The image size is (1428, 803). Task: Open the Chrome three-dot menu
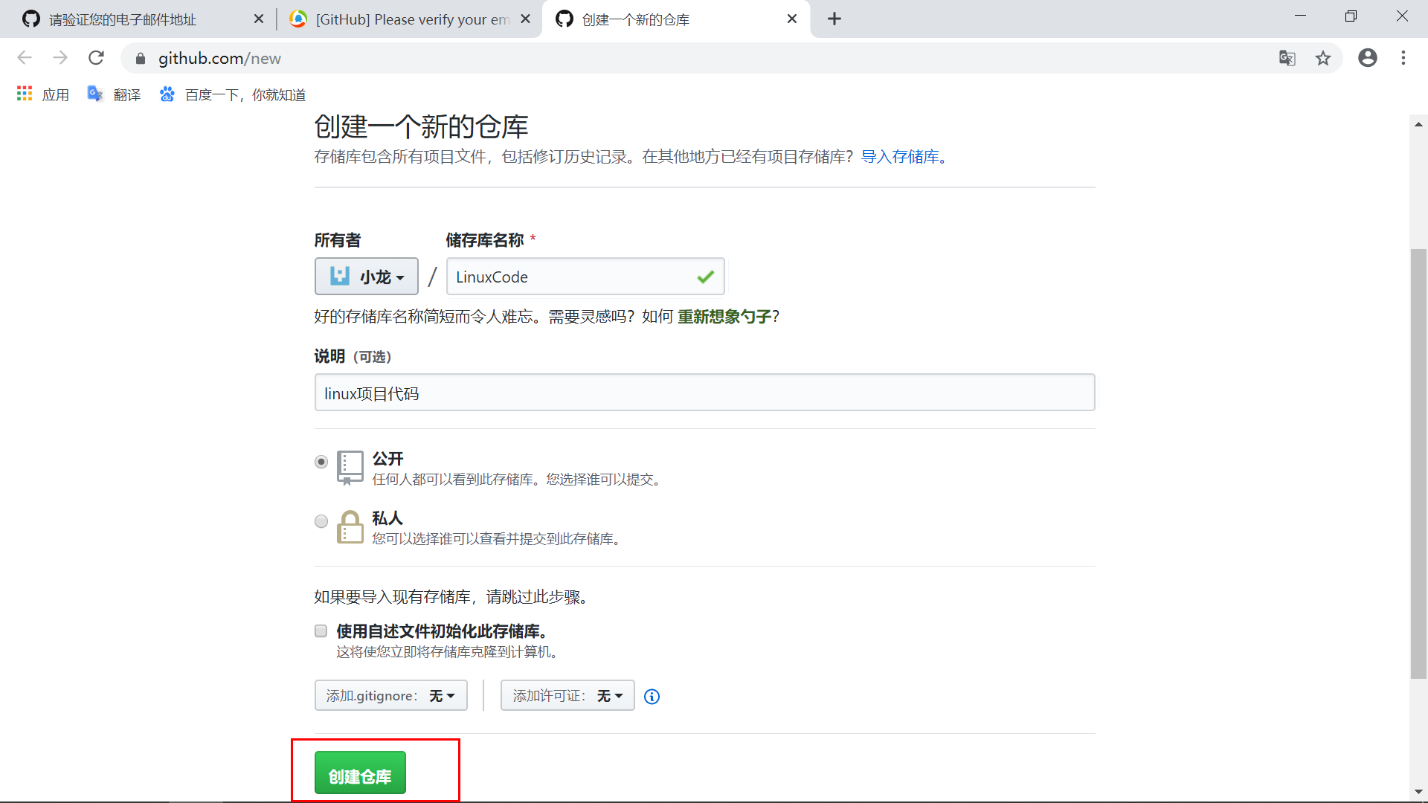tap(1403, 58)
